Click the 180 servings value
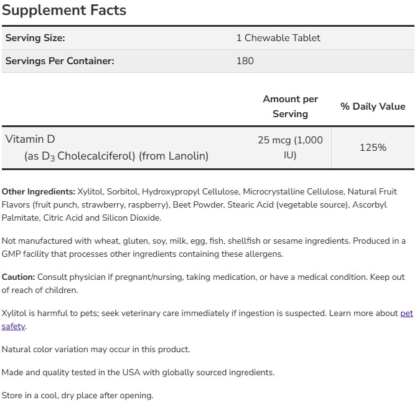Image resolution: width=417 pixels, height=402 pixels. pyautogui.click(x=245, y=61)
